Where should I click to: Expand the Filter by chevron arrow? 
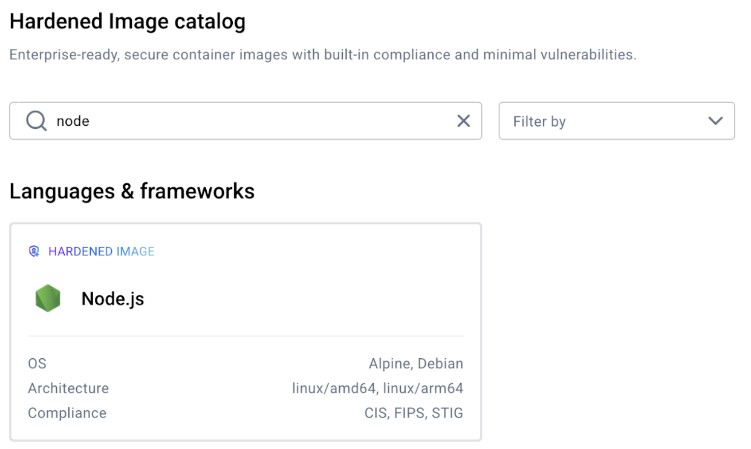click(715, 121)
